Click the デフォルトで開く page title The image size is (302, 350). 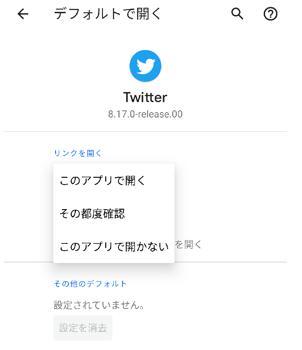[x=107, y=14]
